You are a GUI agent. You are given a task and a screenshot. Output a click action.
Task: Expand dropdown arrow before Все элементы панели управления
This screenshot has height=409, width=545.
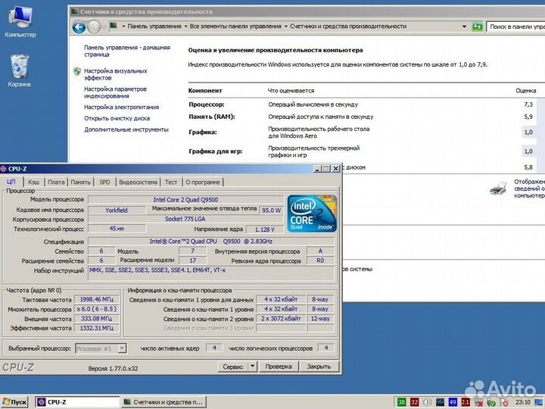pyautogui.click(x=185, y=27)
